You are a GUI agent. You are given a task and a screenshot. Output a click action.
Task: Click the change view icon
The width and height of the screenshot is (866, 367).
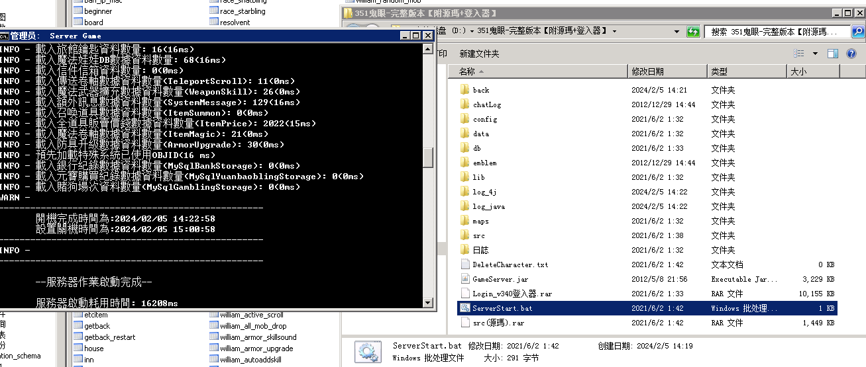point(799,54)
